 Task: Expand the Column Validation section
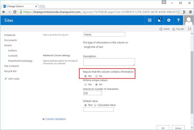[55, 119]
